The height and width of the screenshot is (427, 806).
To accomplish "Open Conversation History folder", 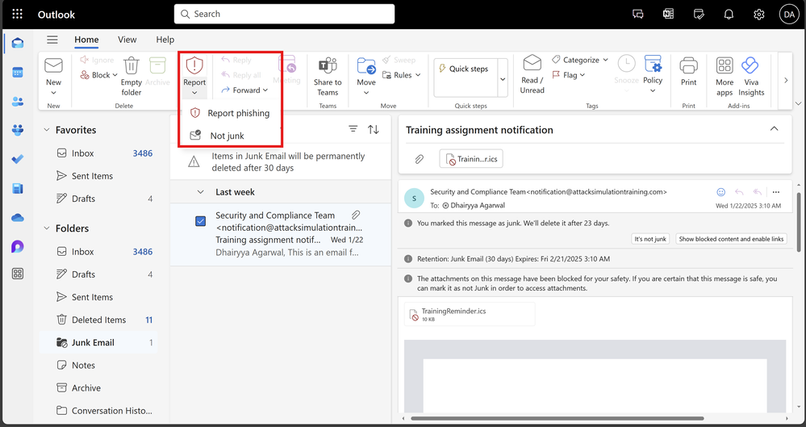I will pos(98,411).
